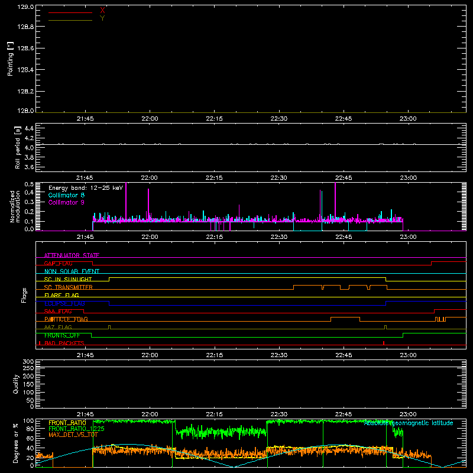Click the '3.6' tick on Roll period axis
This screenshot has height=473, width=473.
point(29,167)
